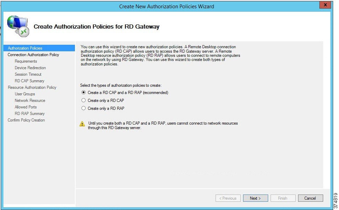Click the 'Select the types of authorization policies' label
The height and width of the screenshot is (210, 339).
pos(121,85)
